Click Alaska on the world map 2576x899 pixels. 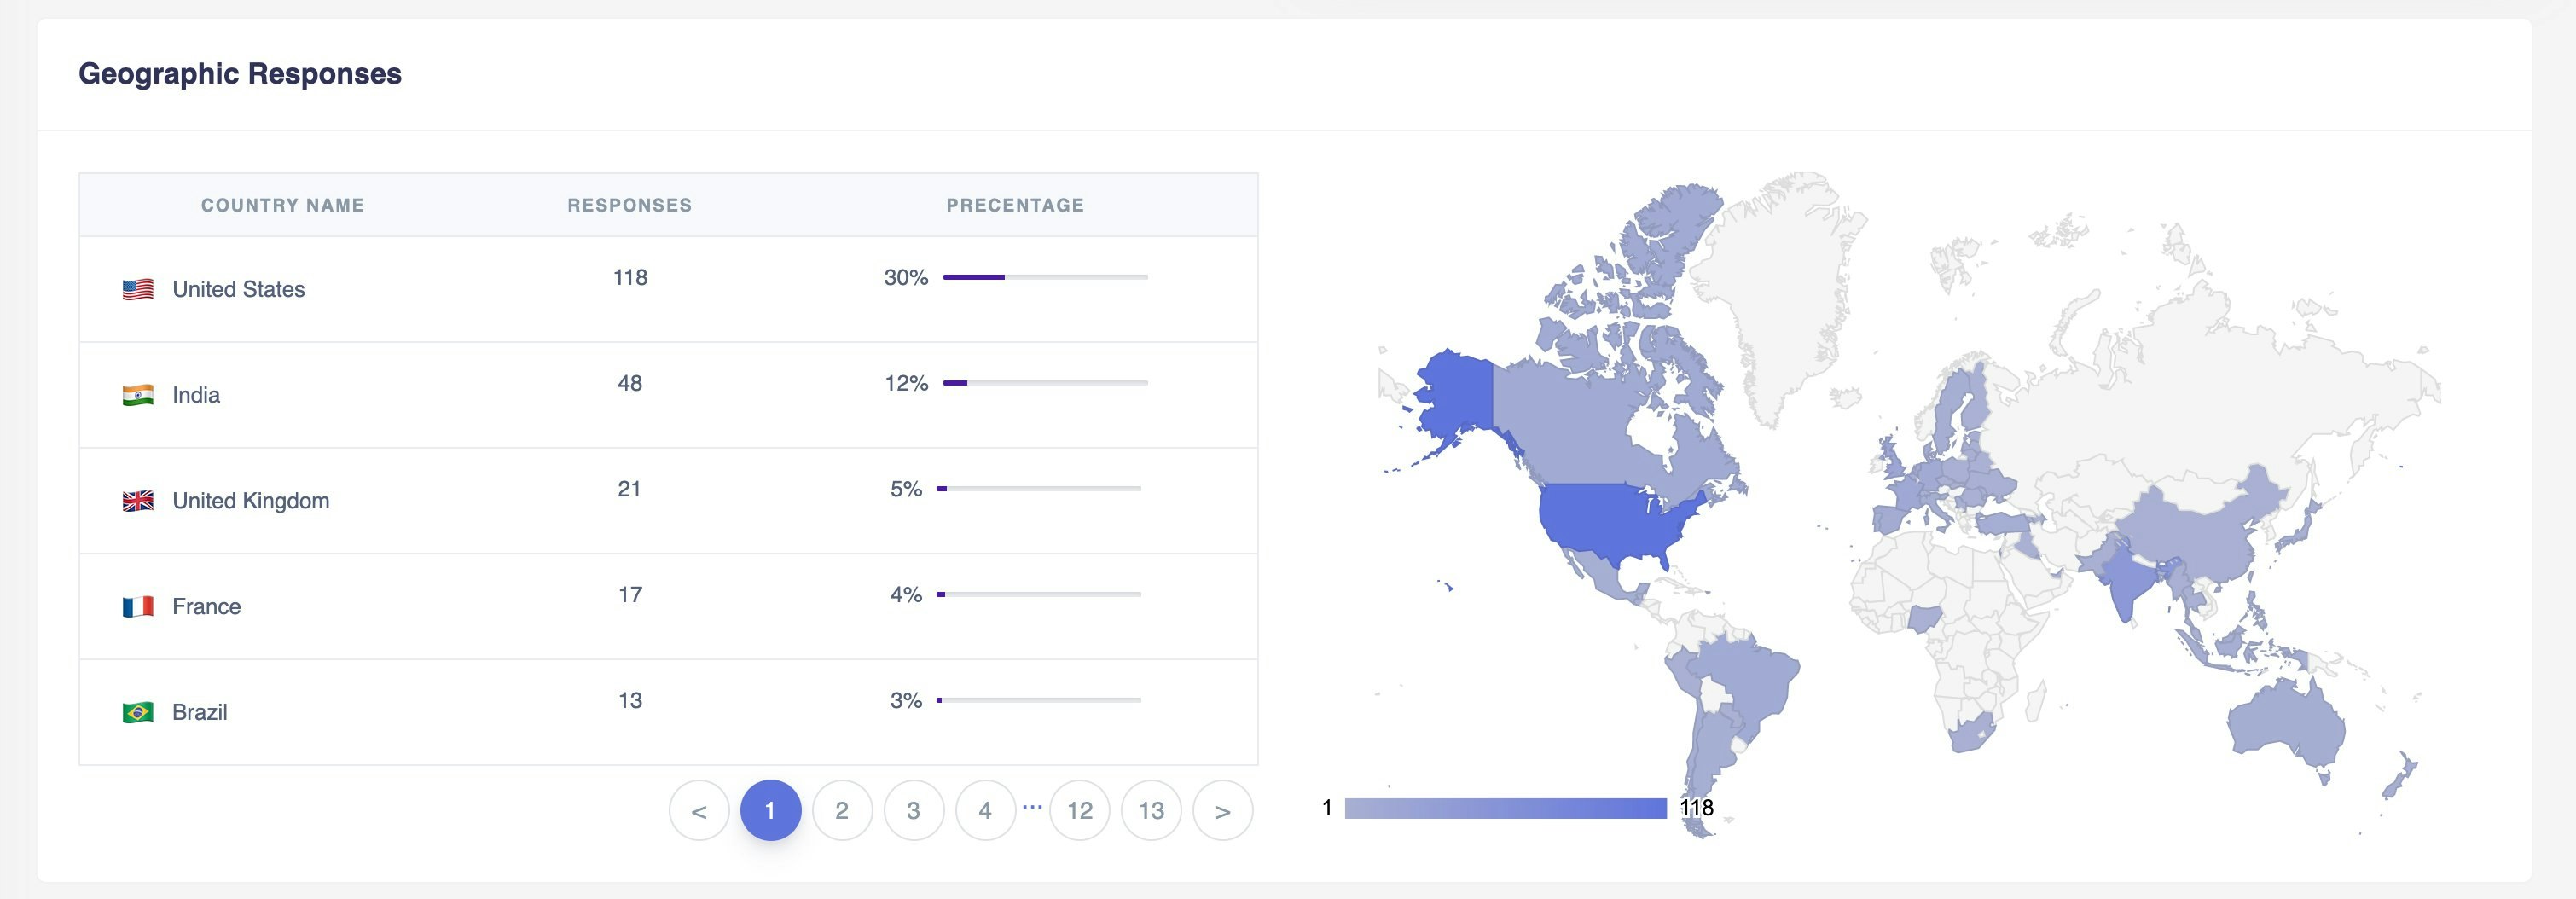click(x=1455, y=395)
